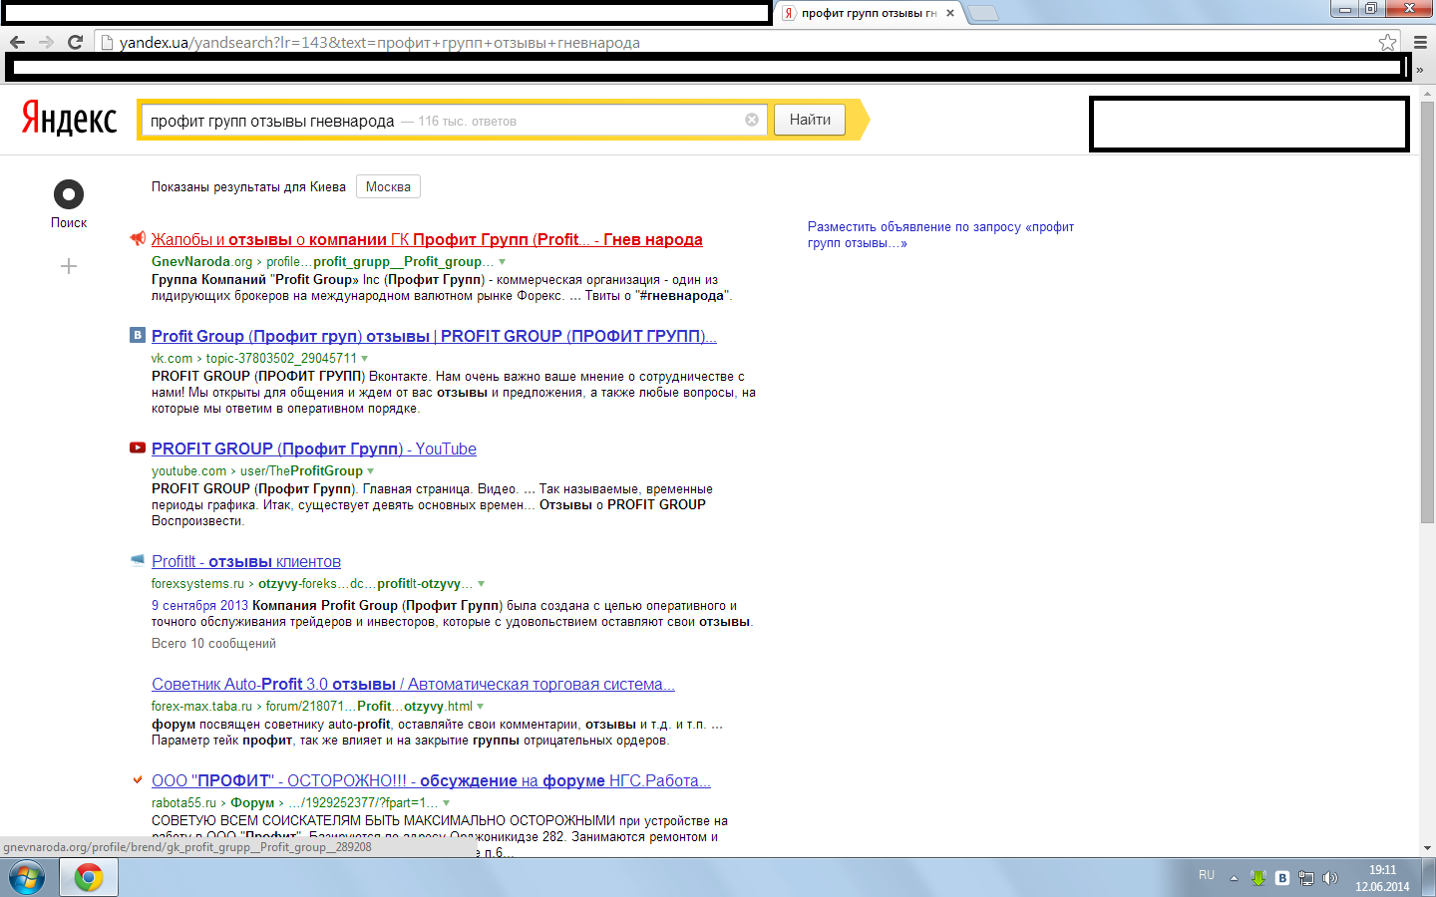Open the ООО "ПРОФИТ" - ОСТОРОЖНО!!! result
The image size is (1436, 897).
click(x=431, y=780)
